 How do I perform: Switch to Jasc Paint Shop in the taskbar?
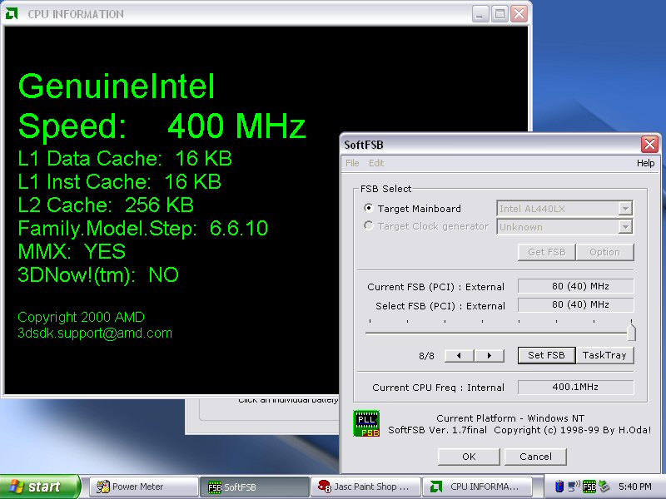(365, 487)
